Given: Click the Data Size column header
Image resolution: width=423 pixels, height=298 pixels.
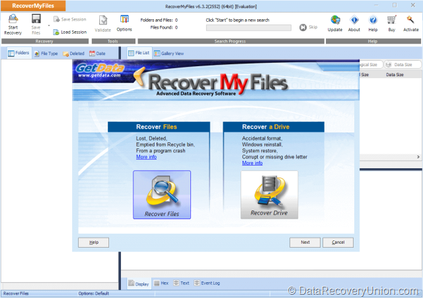Looking at the screenshot, I should pos(395,75).
